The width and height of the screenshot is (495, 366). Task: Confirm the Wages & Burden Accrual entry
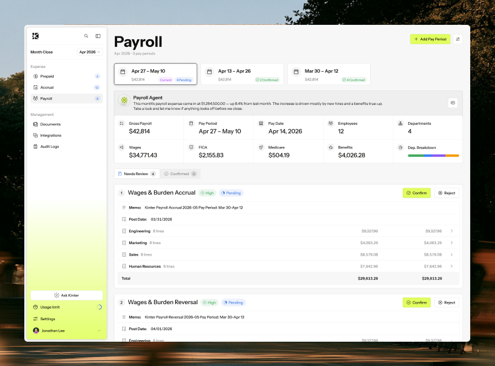click(417, 193)
